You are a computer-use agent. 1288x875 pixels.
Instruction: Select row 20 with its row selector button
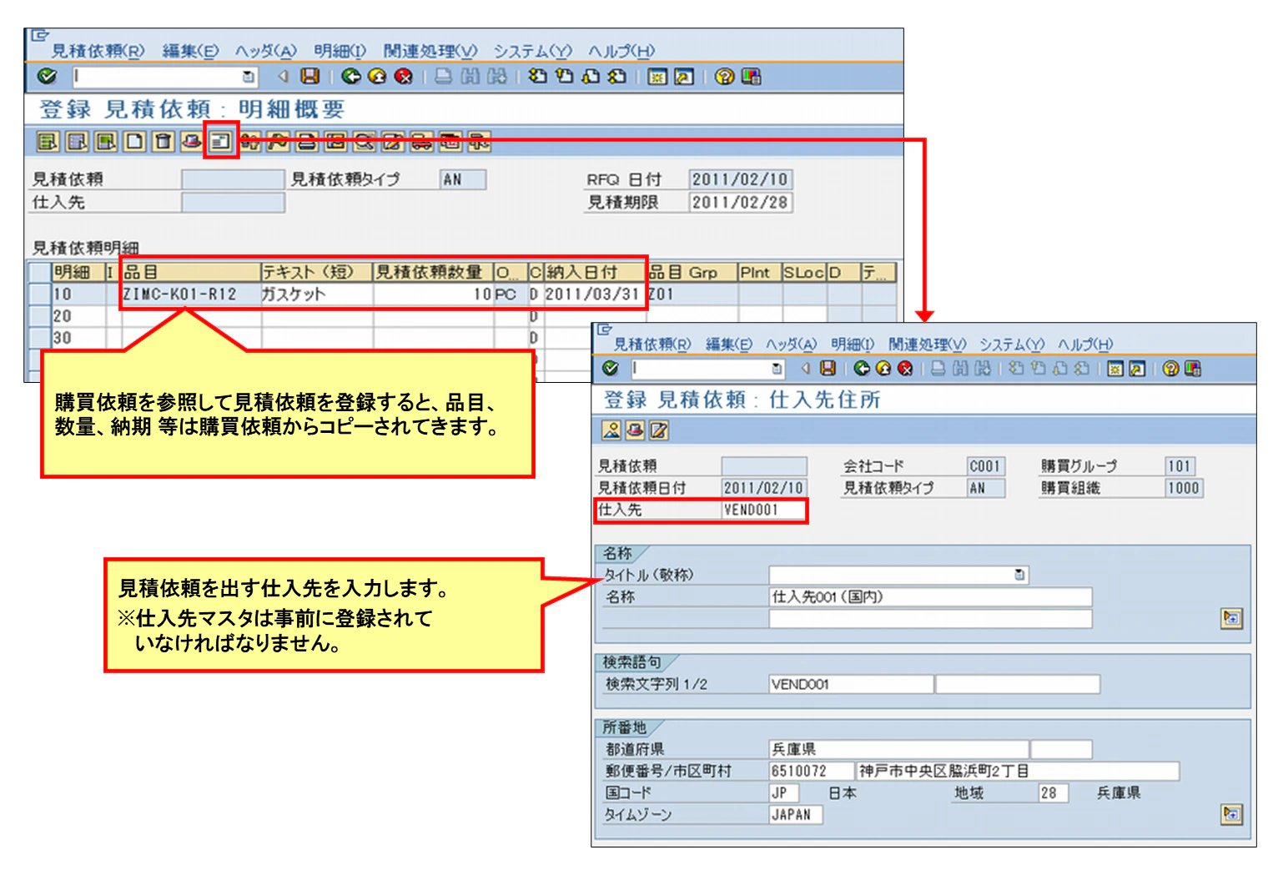coord(39,316)
